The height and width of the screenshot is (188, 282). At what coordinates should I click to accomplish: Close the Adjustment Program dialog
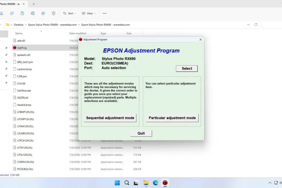click(200, 40)
